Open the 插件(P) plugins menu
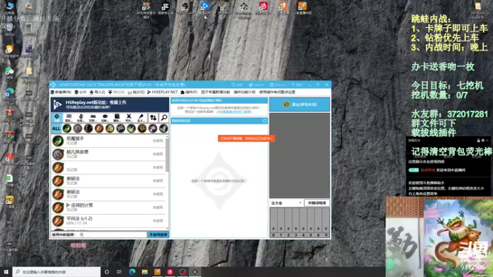 pos(189,92)
